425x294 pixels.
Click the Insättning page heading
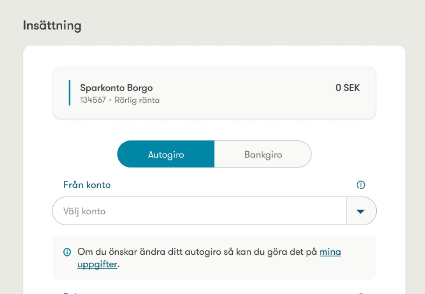pyautogui.click(x=52, y=26)
